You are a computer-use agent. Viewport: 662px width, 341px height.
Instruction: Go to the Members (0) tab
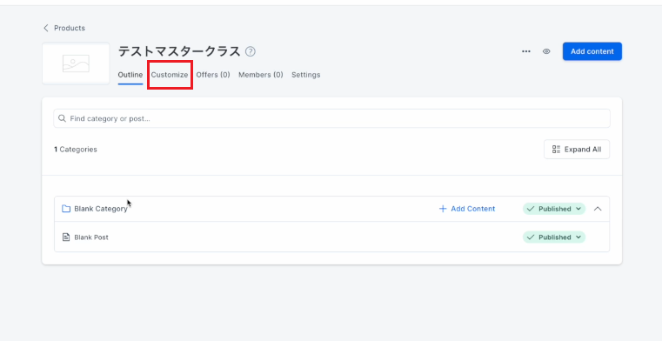point(260,75)
